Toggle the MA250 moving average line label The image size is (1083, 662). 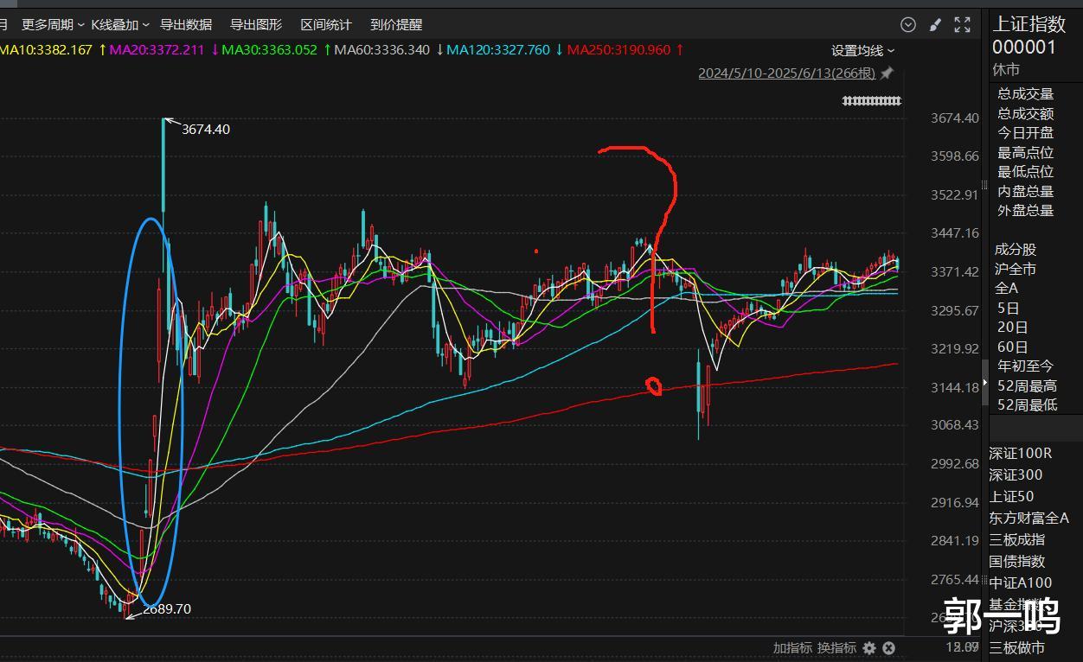[618, 50]
